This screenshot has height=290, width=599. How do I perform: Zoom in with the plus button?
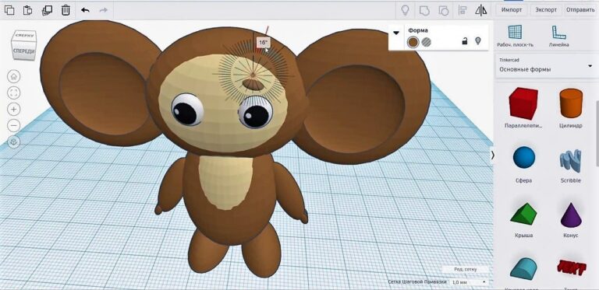14,109
